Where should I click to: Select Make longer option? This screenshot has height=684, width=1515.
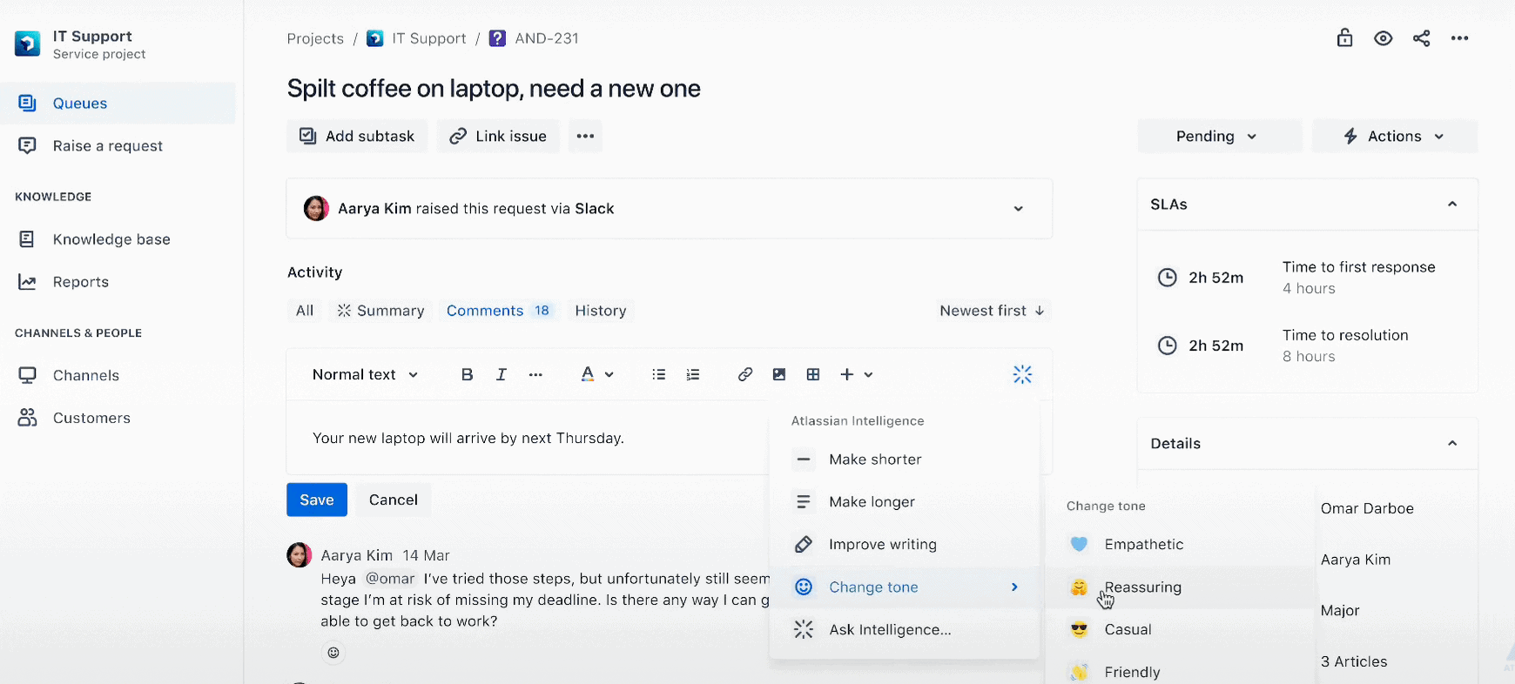(905, 502)
